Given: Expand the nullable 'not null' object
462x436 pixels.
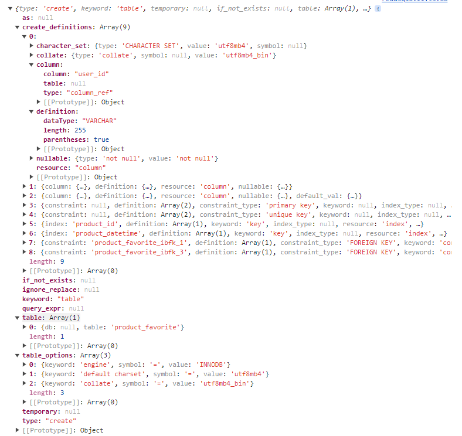Looking at the screenshot, I should 32,158.
